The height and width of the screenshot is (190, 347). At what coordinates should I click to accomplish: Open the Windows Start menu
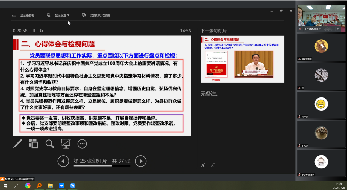point(5,186)
